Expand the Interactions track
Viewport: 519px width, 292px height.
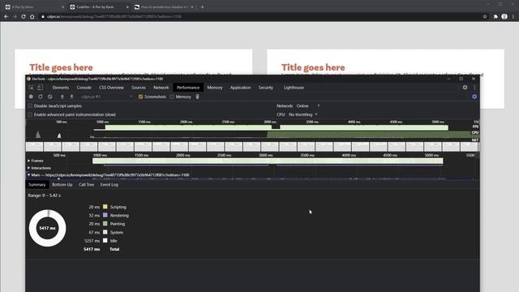tap(29, 168)
